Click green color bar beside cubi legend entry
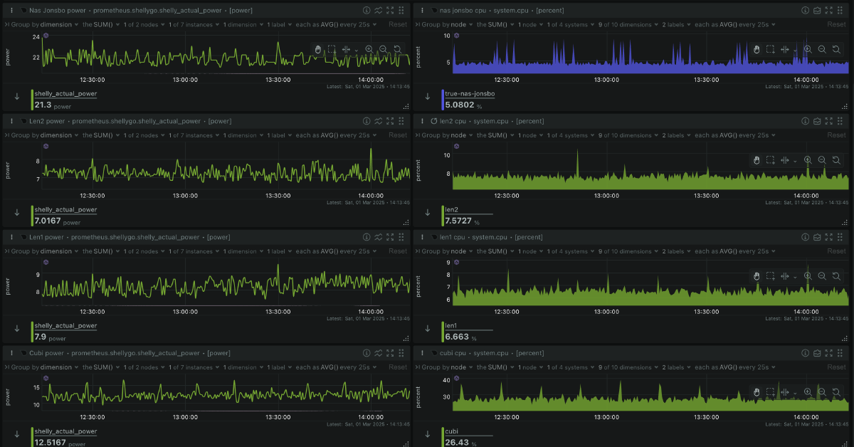The width and height of the screenshot is (854, 447). tap(442, 436)
